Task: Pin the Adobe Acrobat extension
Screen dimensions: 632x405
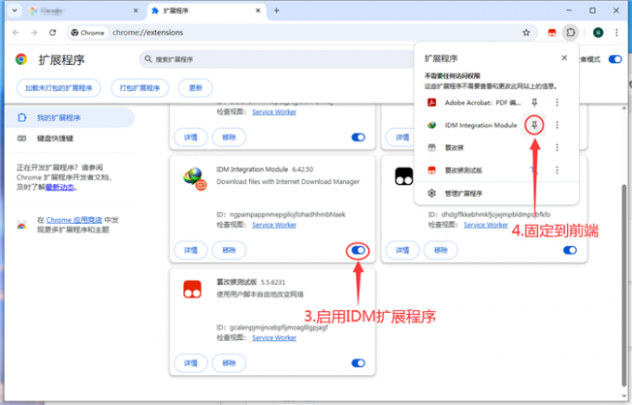Action: (534, 103)
